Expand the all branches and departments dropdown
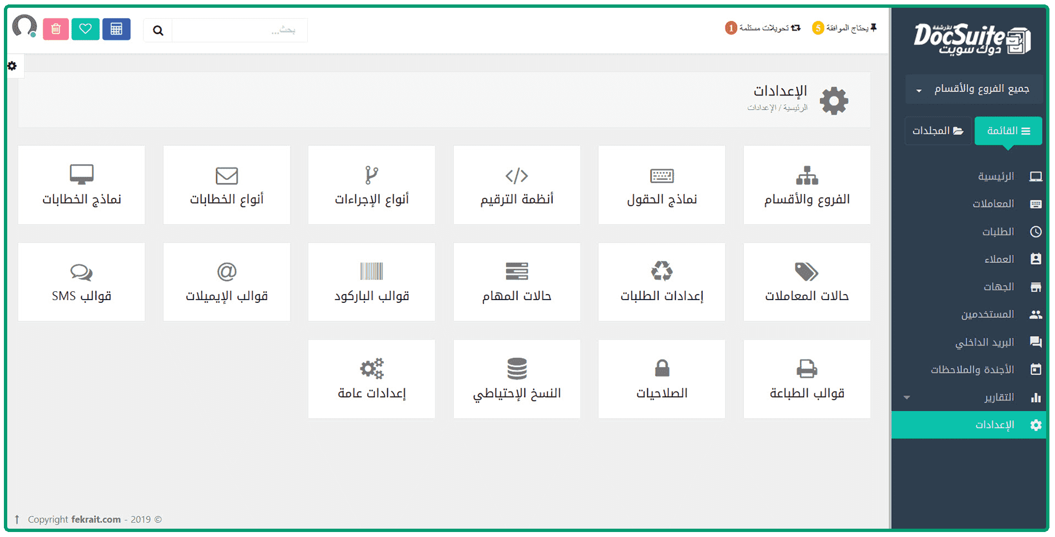Screen dimensions: 1055x537 [x=973, y=89]
